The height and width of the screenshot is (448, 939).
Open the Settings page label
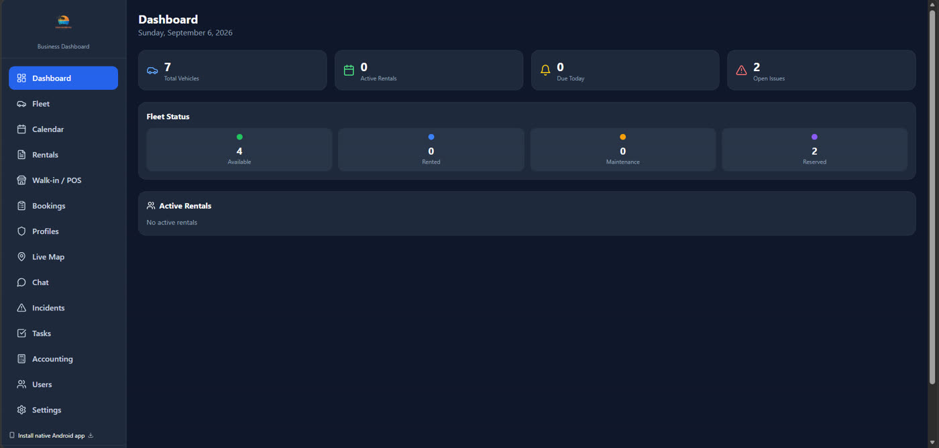46,410
